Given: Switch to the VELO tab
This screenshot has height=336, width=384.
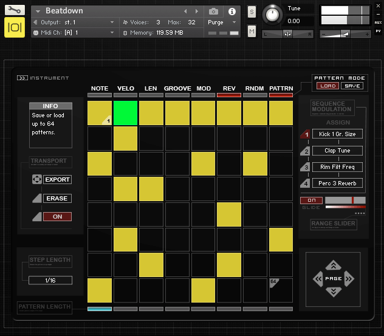Looking at the screenshot, I should pos(126,89).
